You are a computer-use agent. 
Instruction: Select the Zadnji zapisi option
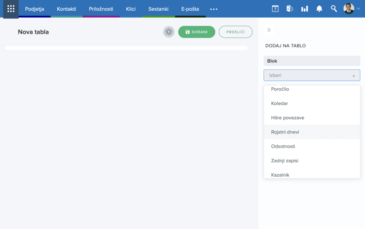point(284,161)
